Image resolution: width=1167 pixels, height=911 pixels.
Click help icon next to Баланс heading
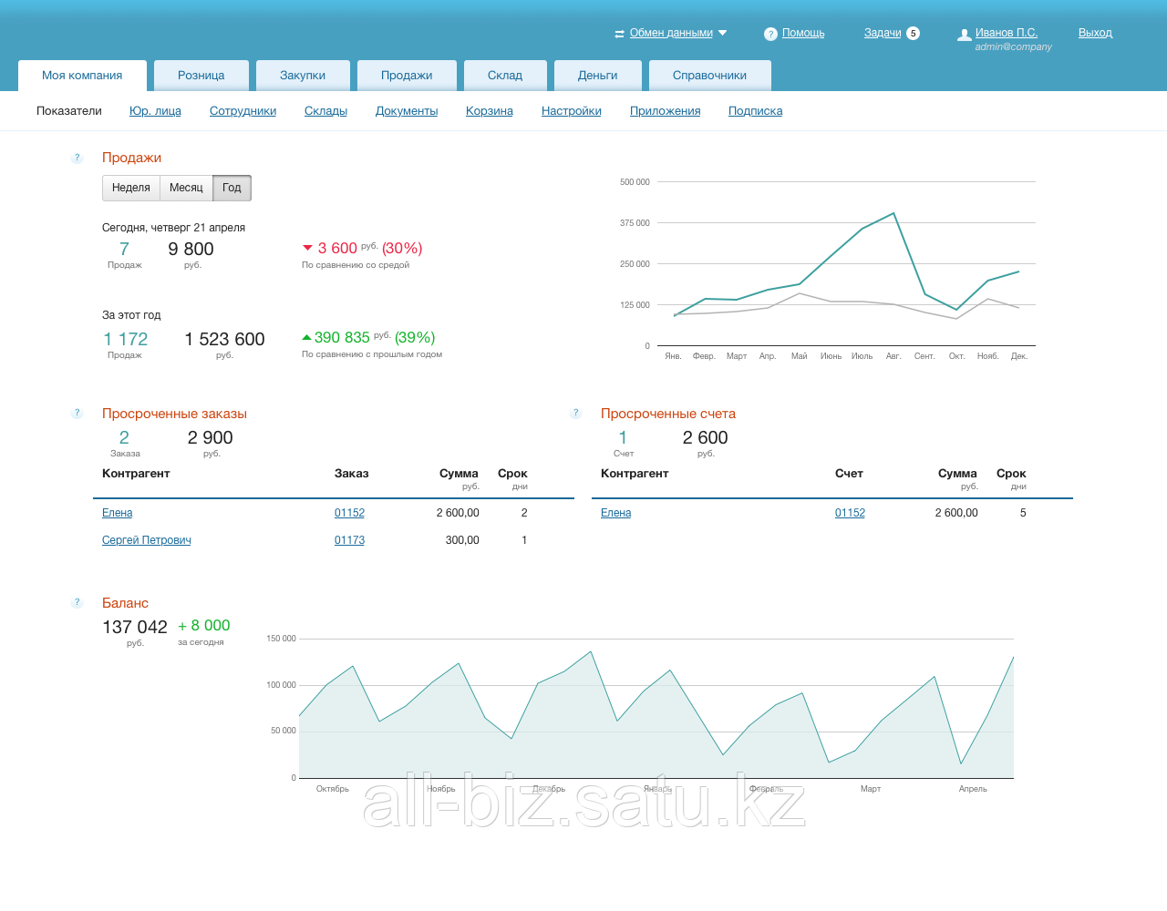click(77, 602)
